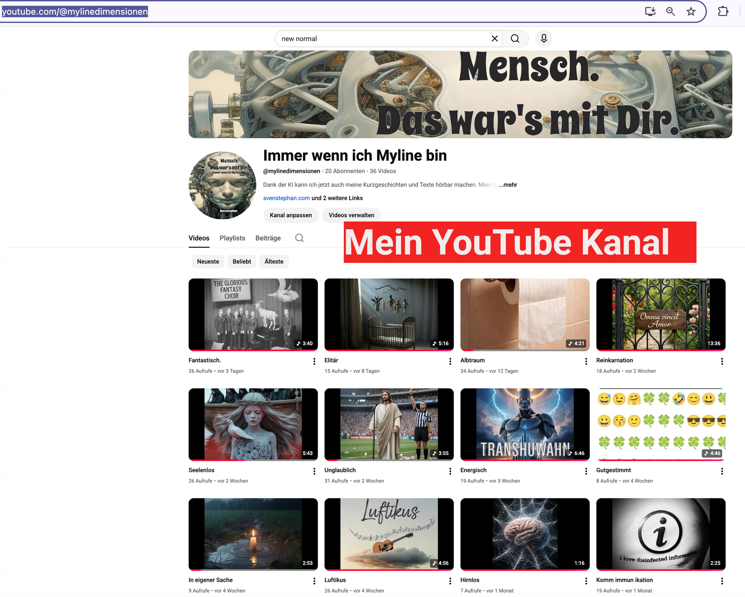Click the search magnifier button
This screenshot has width=745, height=597.
515,39
